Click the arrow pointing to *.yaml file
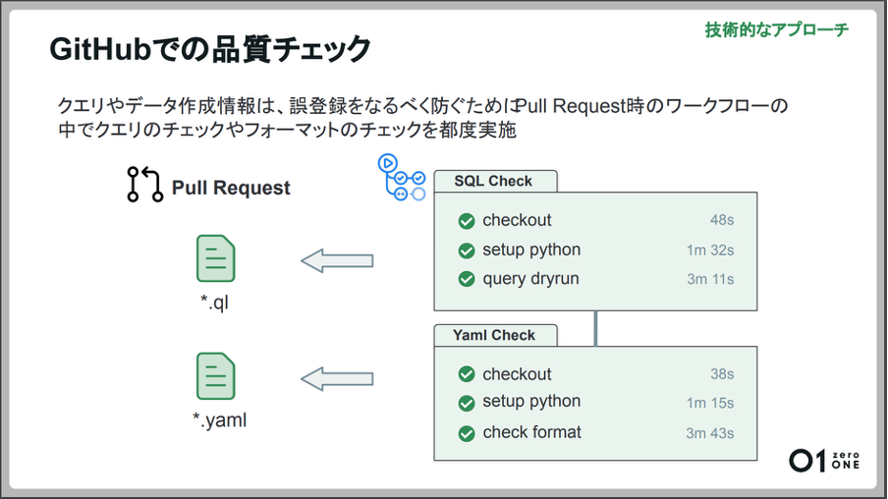Viewport: 888px width, 499px height. (x=337, y=377)
